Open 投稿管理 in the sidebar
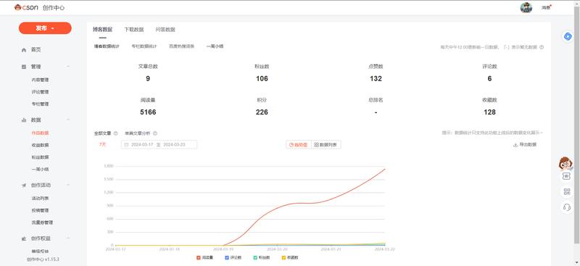This screenshot has width=580, height=266. (x=40, y=210)
